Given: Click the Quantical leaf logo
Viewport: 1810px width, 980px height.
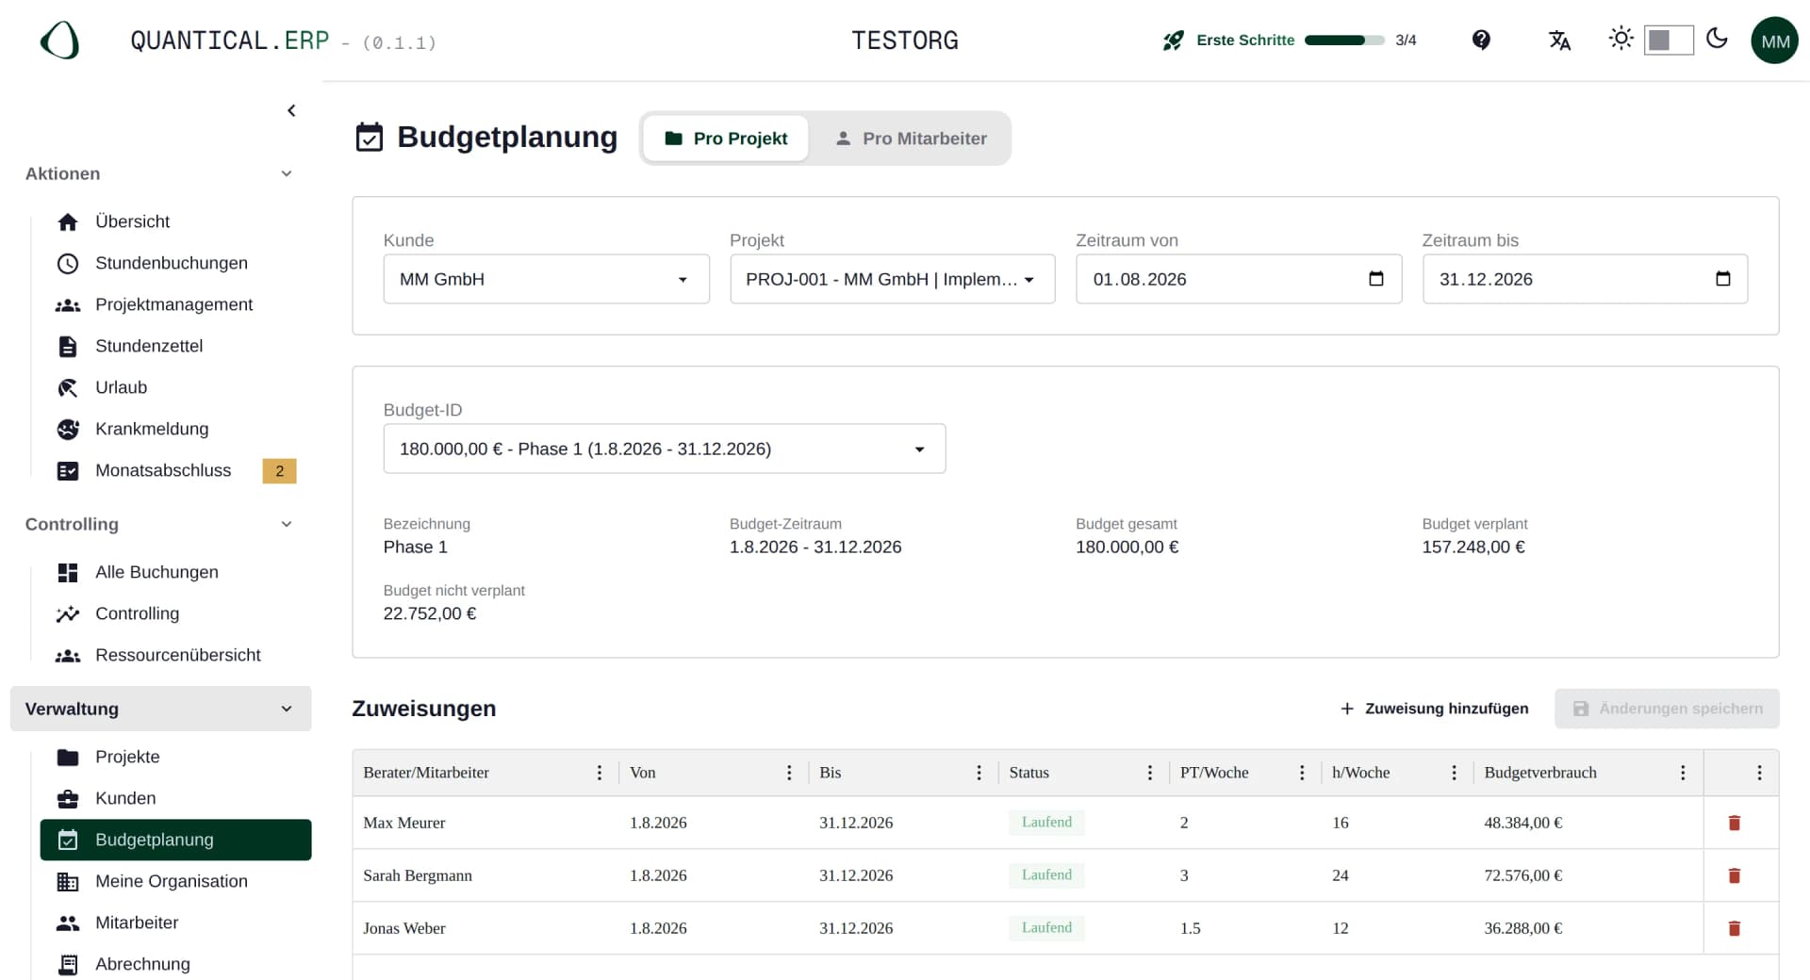Looking at the screenshot, I should coord(59,41).
